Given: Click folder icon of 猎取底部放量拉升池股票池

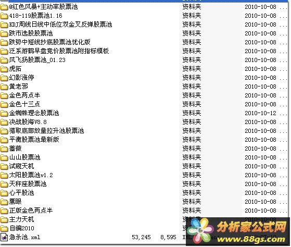Looking at the screenshot, I should click(4, 131).
